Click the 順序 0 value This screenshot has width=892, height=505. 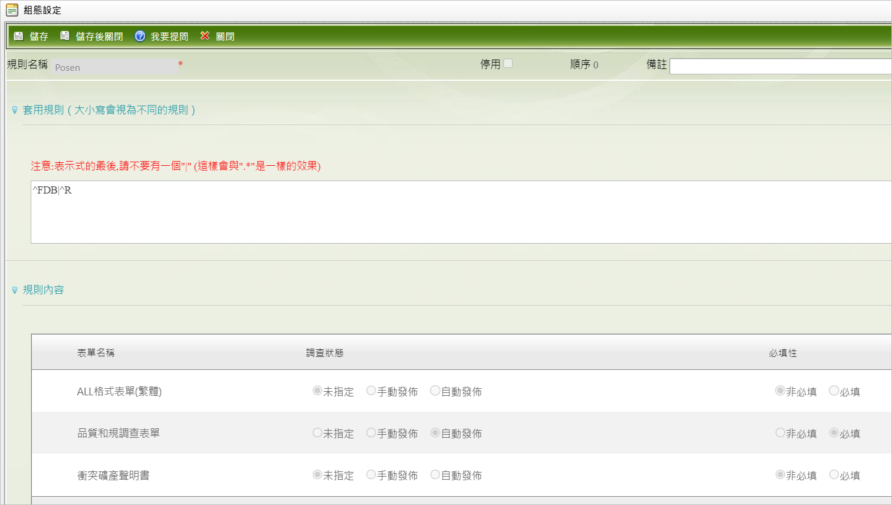(x=595, y=65)
